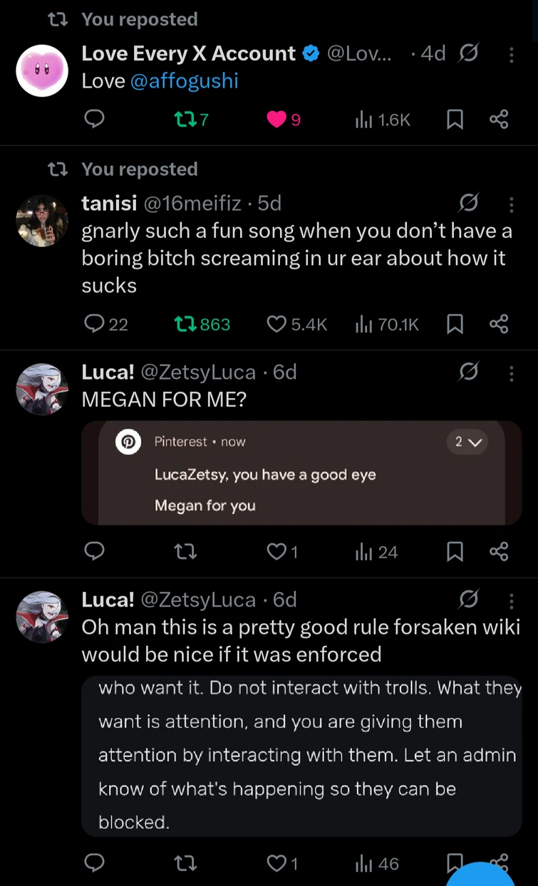
Task: Like tanisi's gnarly song post
Action: coord(276,325)
